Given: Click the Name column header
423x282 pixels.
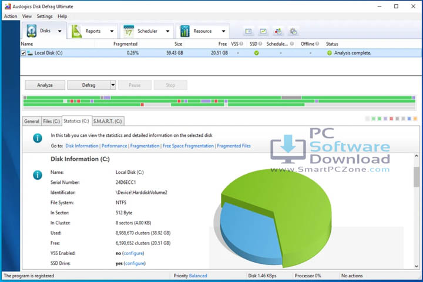Looking at the screenshot, I should 26,43.
